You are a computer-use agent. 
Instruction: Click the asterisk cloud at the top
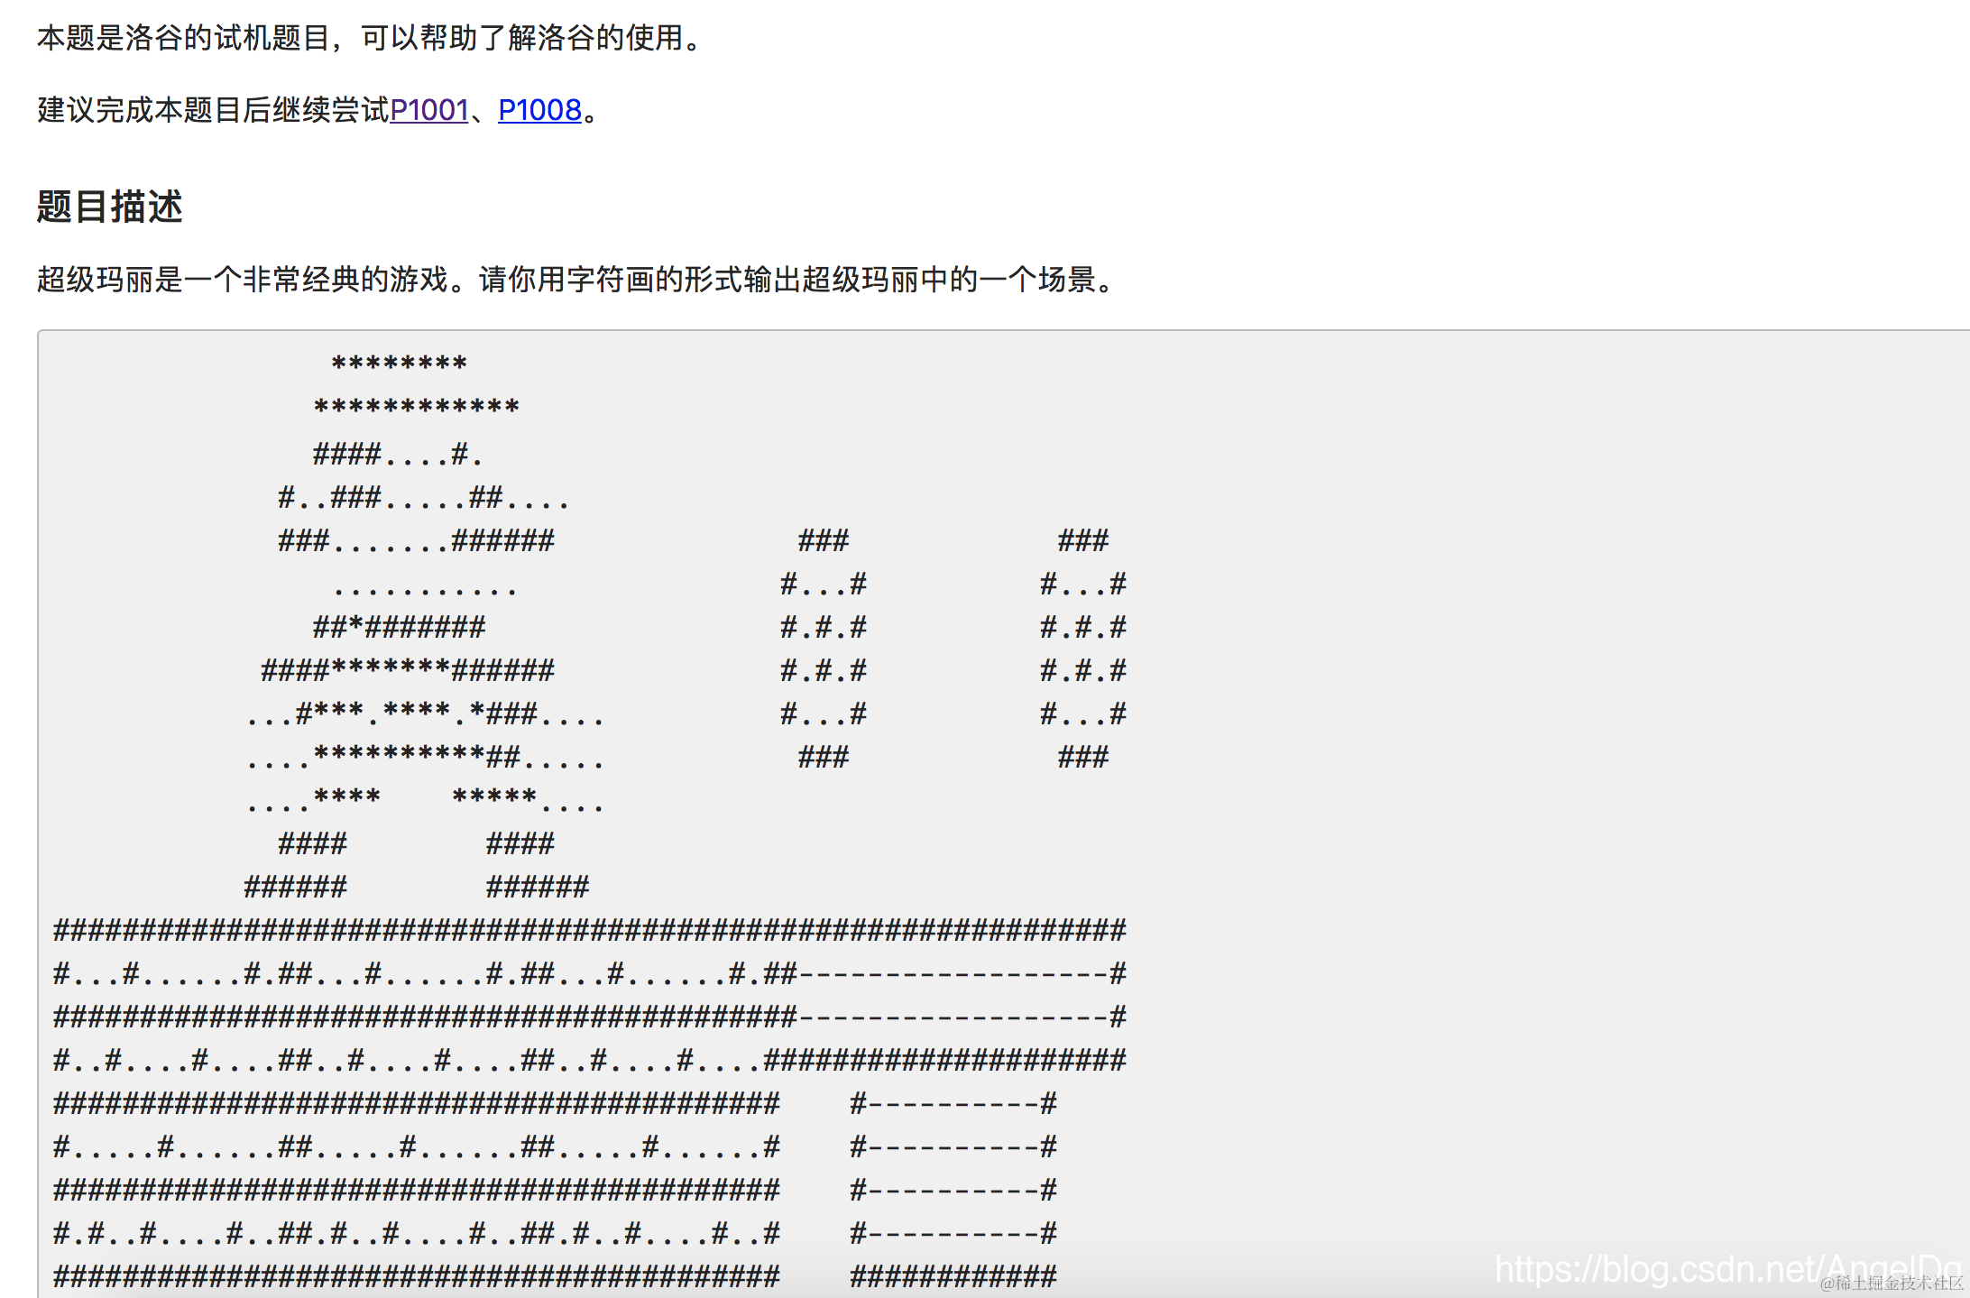pyautogui.click(x=401, y=363)
